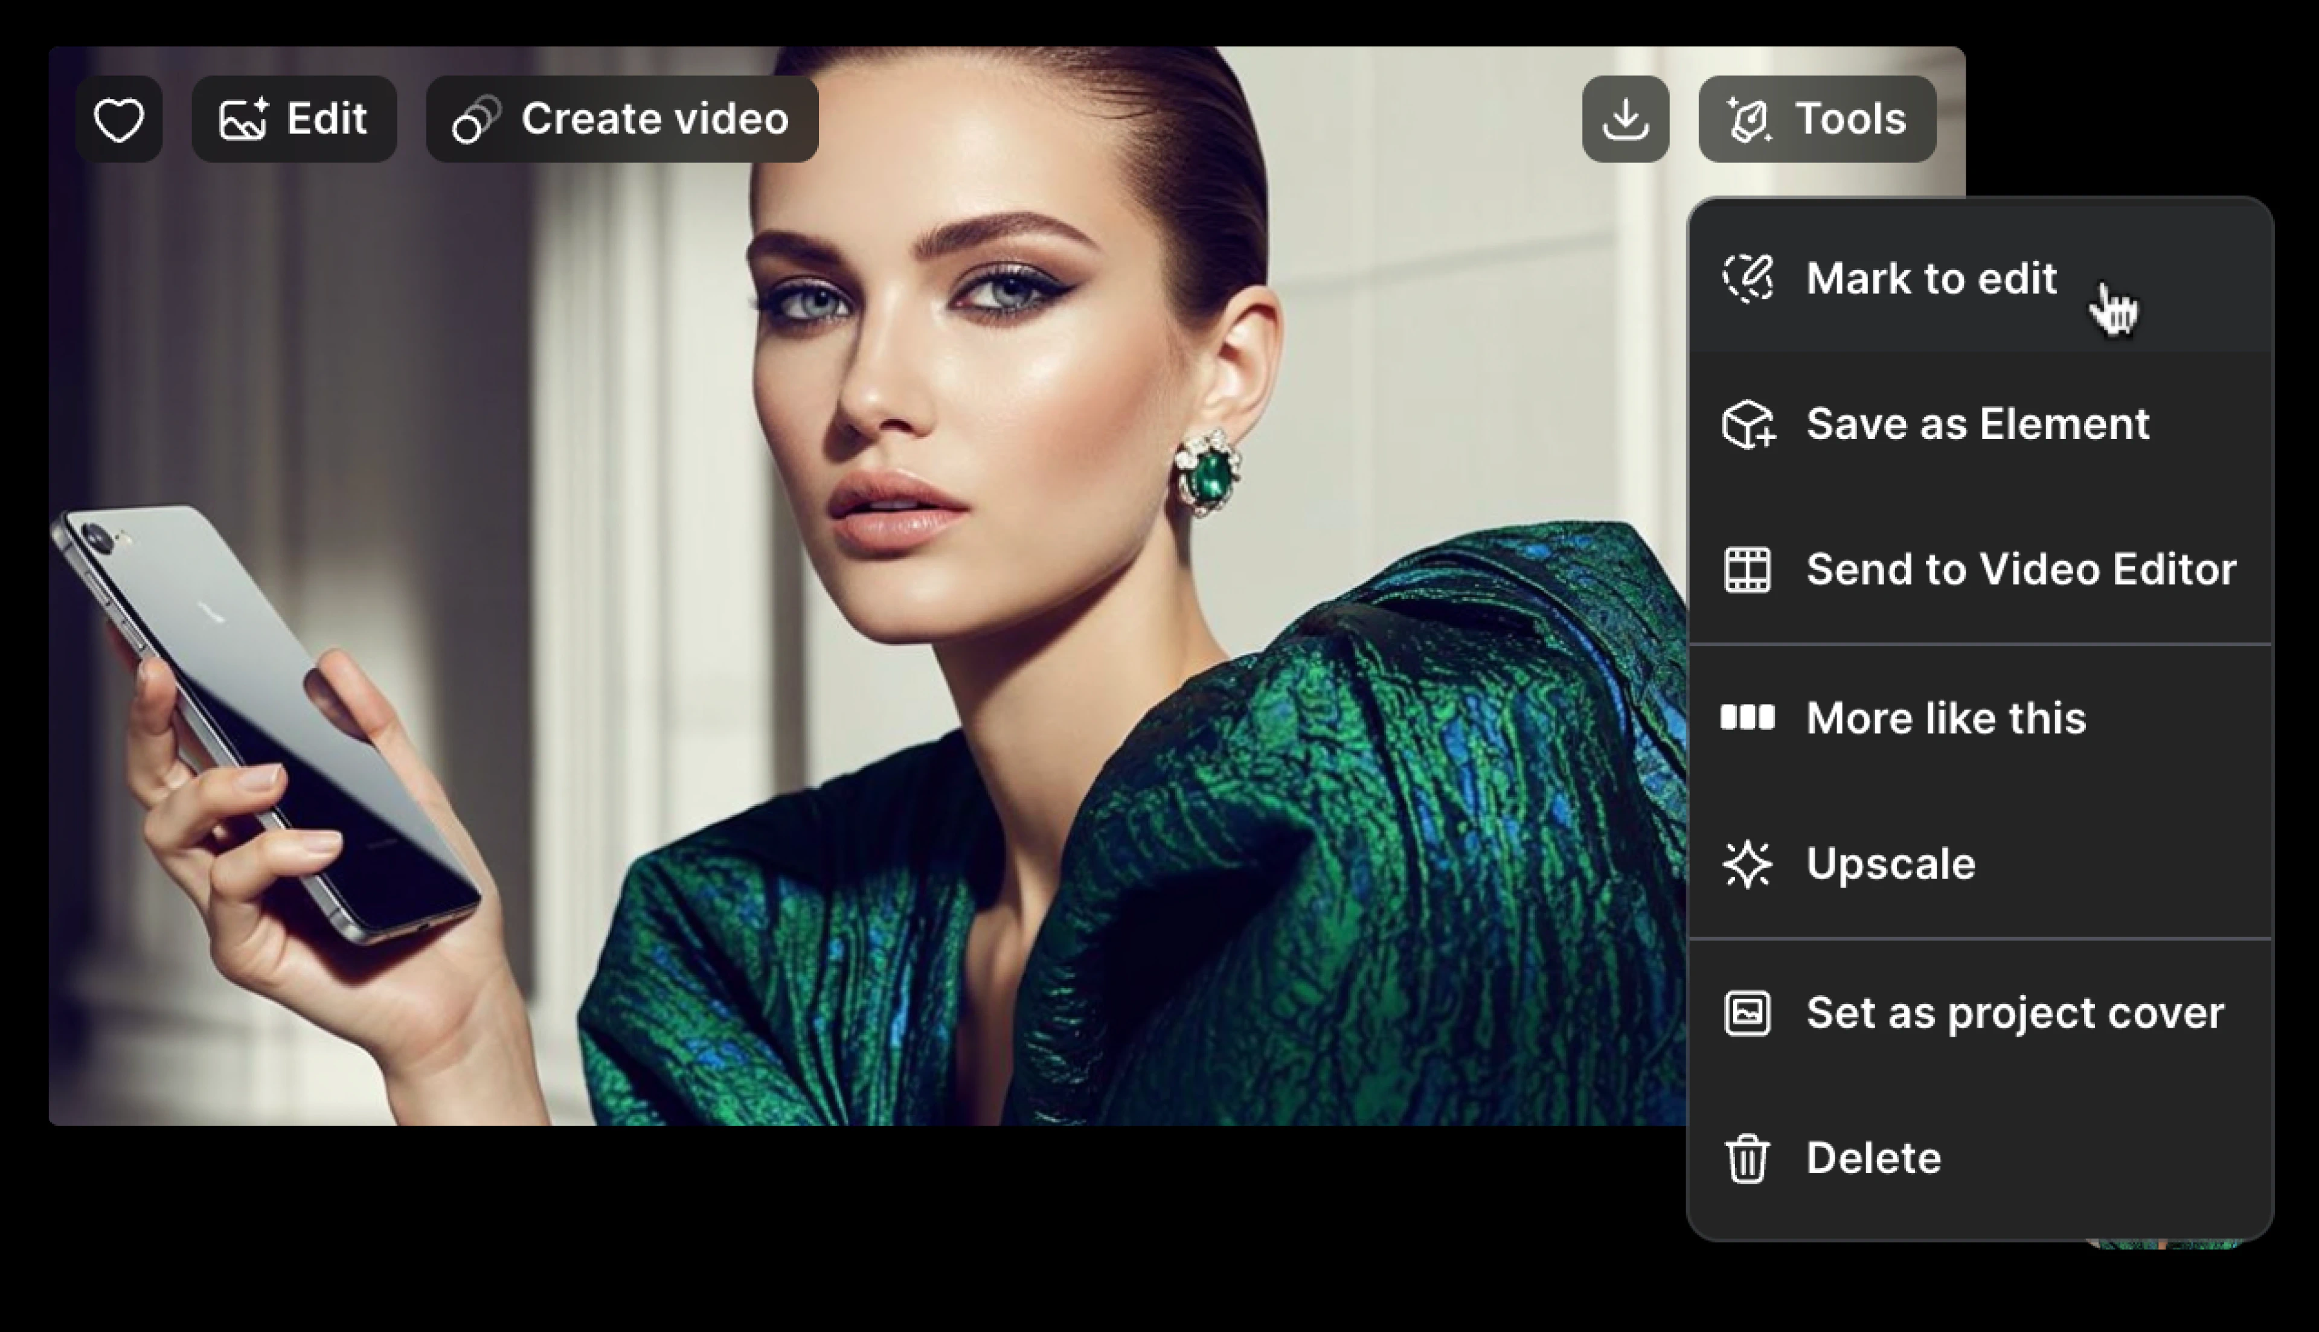Click the download icon button

click(x=1625, y=120)
